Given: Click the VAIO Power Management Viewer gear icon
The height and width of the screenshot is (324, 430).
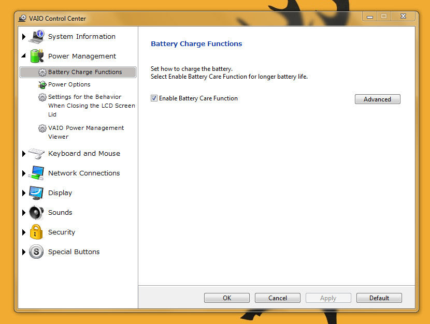Looking at the screenshot, I should pyautogui.click(x=42, y=128).
